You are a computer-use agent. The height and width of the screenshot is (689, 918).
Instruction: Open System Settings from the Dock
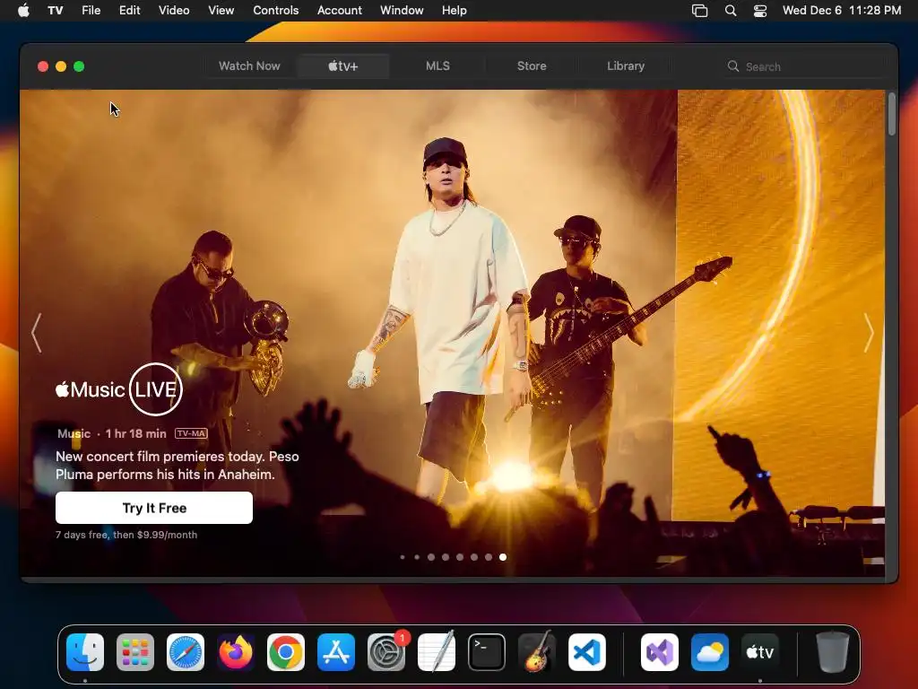[386, 652]
